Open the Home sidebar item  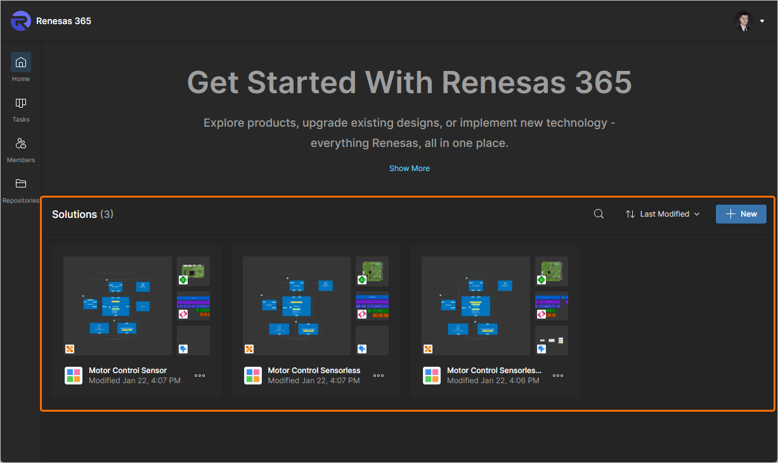click(21, 68)
